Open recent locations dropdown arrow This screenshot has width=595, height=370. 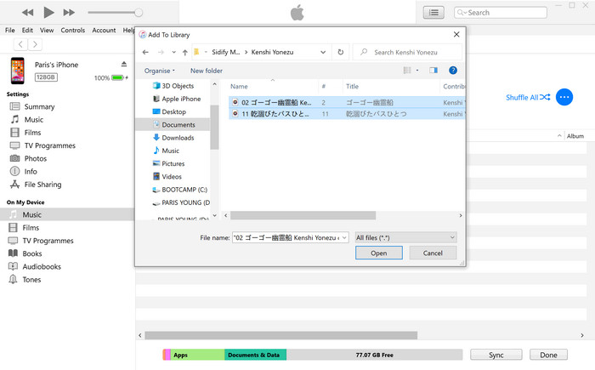click(173, 52)
